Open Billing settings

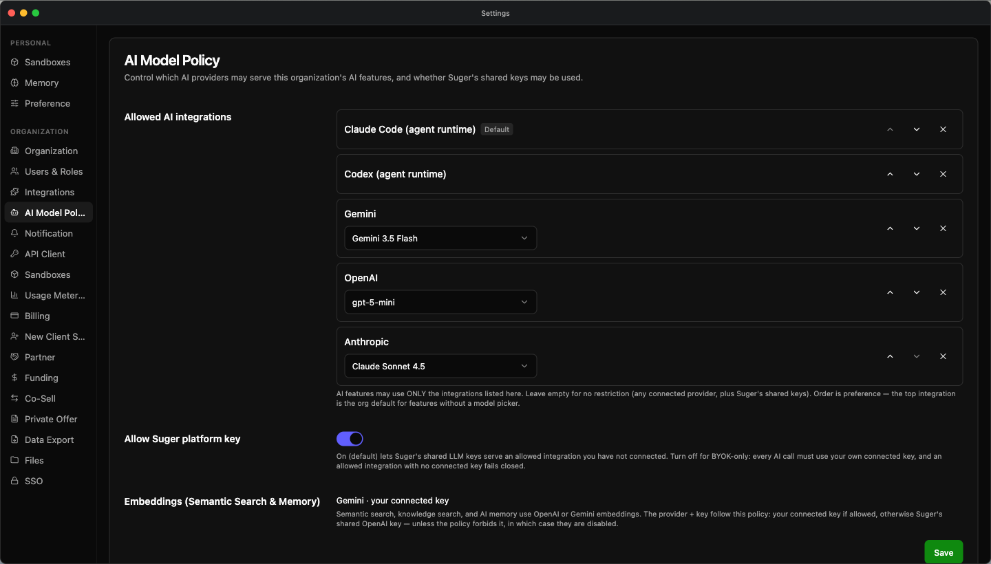tap(48, 316)
